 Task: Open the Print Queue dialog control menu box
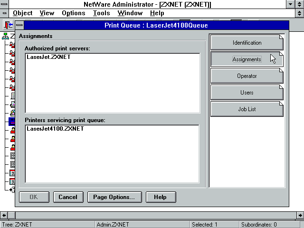point(19,25)
